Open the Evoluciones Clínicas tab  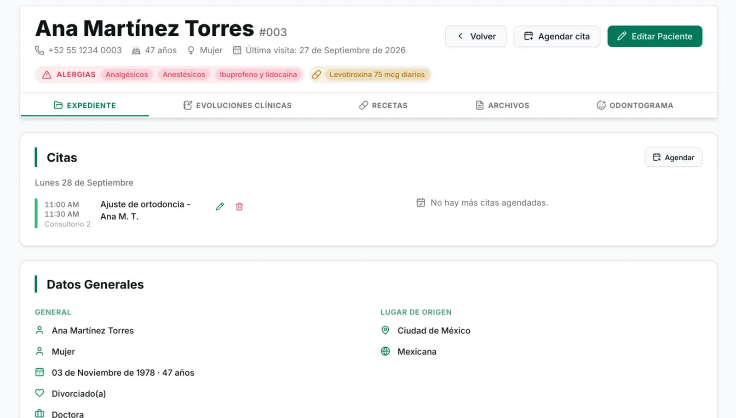coord(237,105)
